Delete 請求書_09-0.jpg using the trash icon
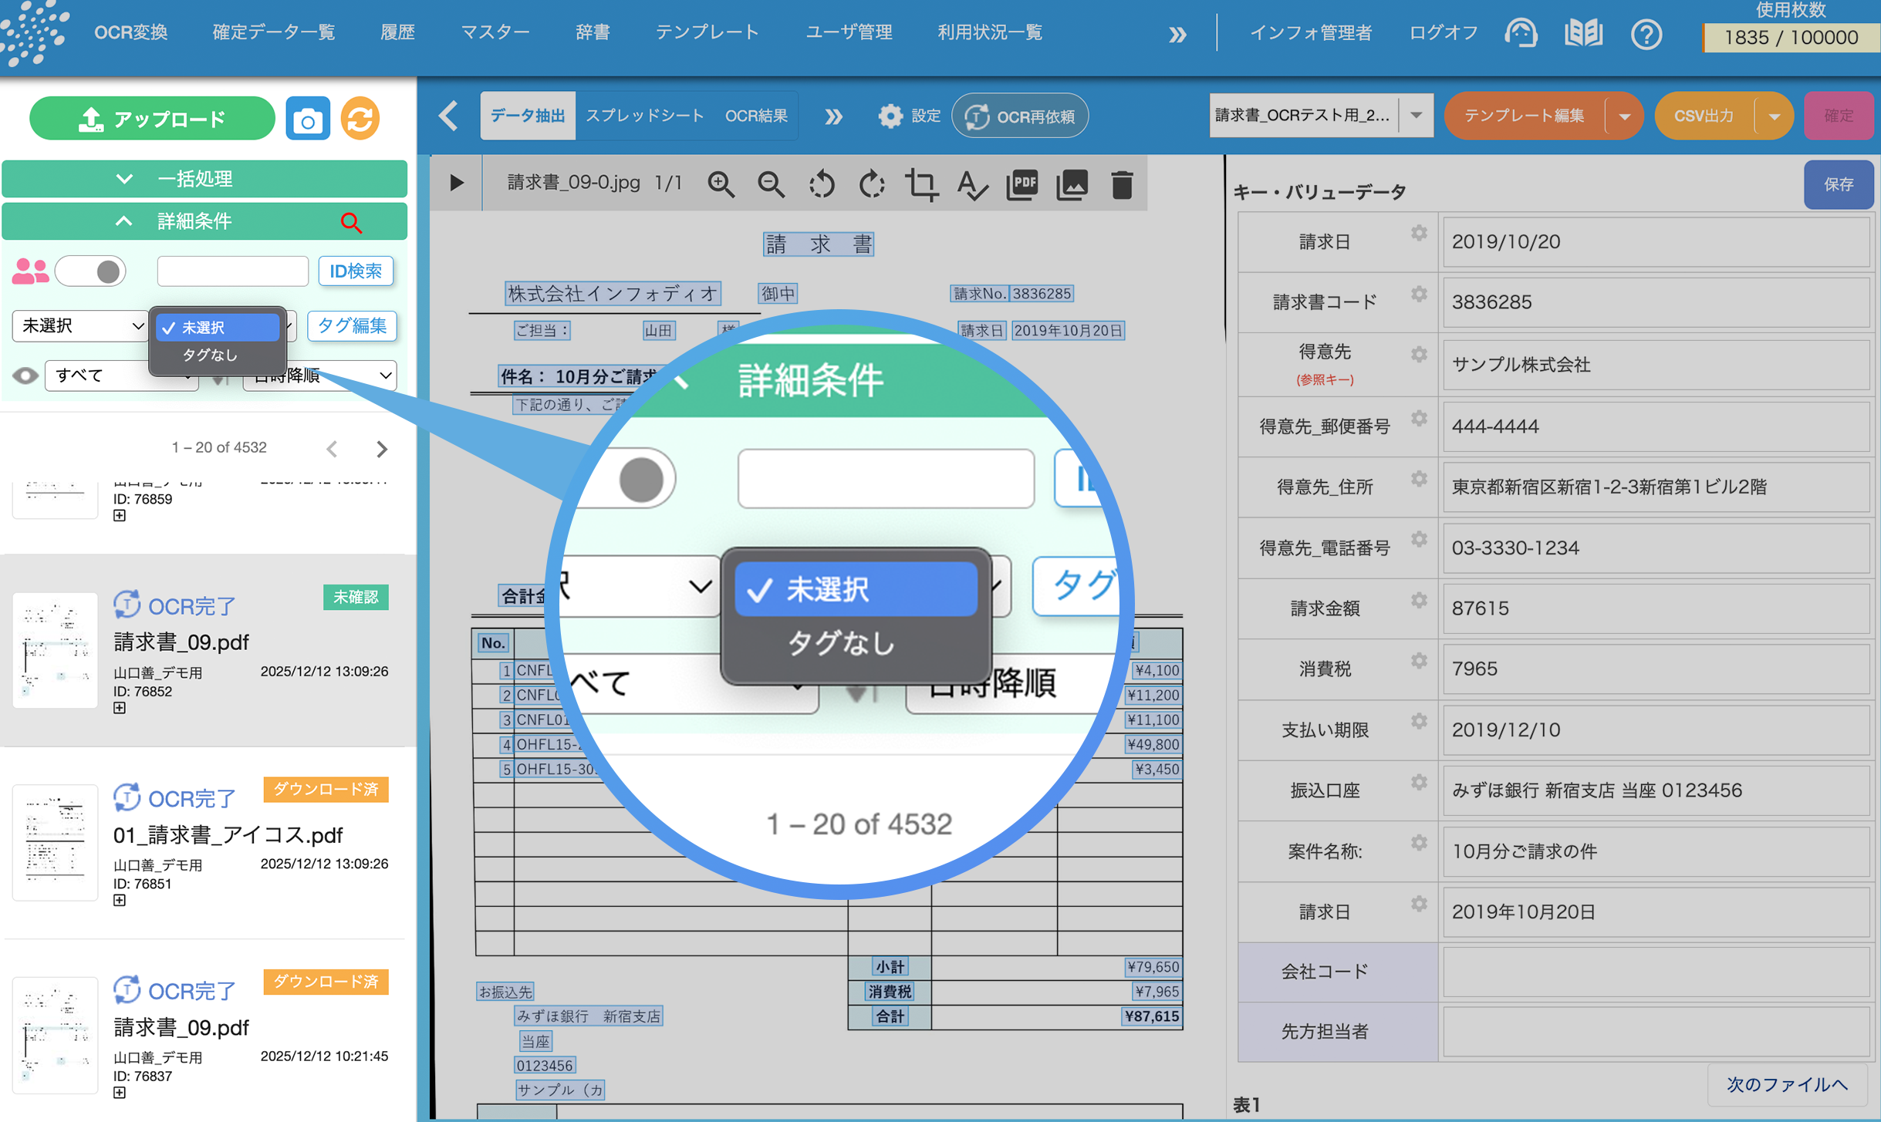This screenshot has height=1122, width=1881. click(x=1123, y=184)
